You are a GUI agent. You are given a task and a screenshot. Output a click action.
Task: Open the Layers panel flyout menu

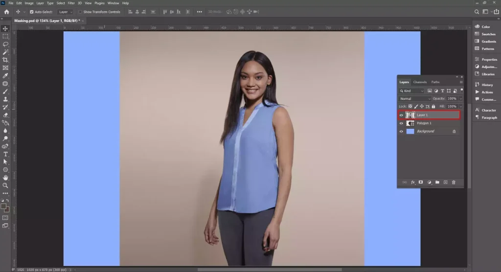(x=461, y=82)
